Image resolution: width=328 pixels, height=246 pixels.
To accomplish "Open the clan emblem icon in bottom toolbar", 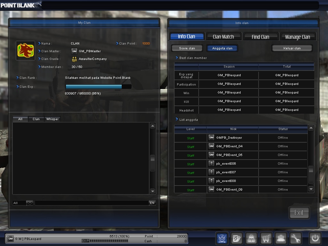I will 222,238.
